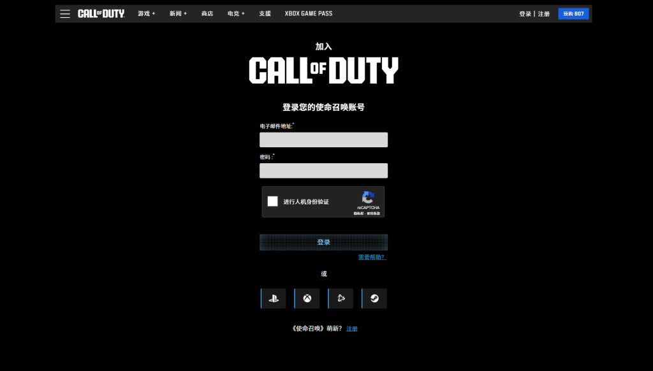Focus the 电子邮件地址 input field
Viewport: 653px width, 371px height.
click(x=323, y=140)
